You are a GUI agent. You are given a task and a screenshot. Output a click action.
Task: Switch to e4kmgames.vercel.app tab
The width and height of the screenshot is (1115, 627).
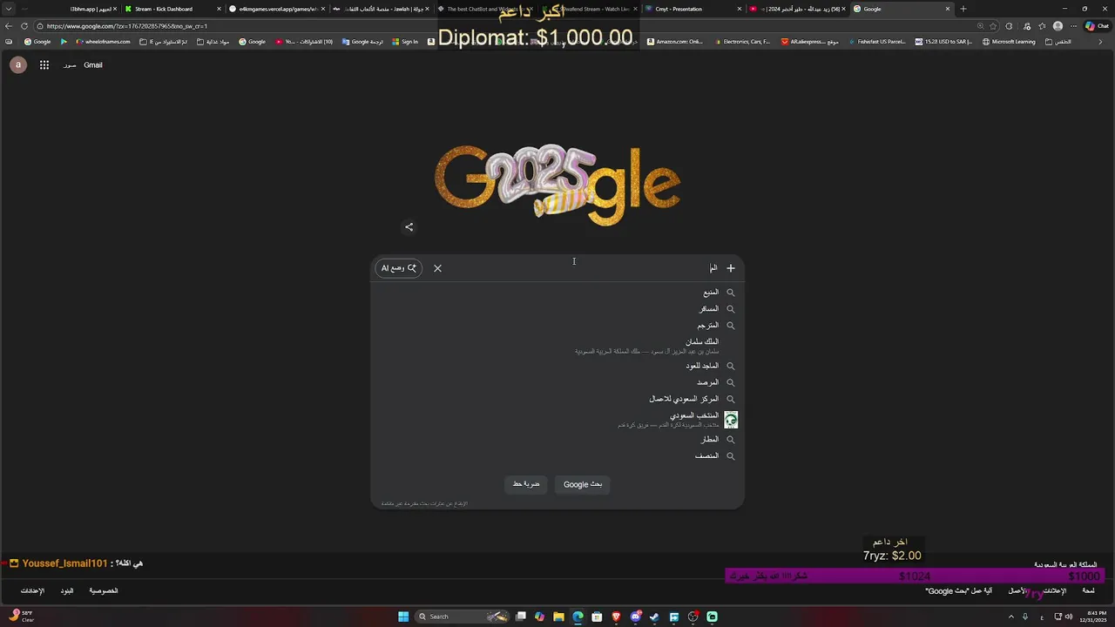point(277,9)
